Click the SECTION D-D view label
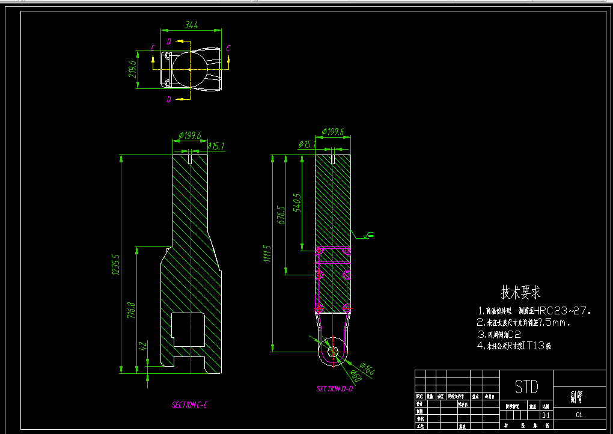This screenshot has width=613, height=434. (335, 389)
